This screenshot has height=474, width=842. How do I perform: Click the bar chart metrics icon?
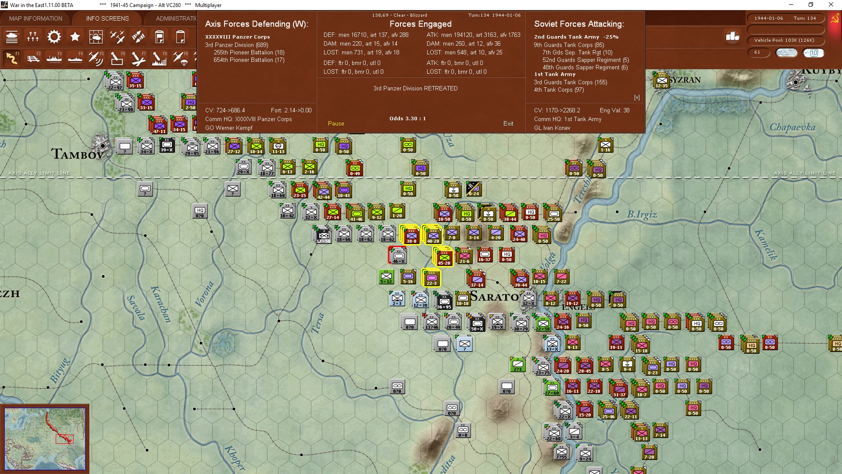pyautogui.click(x=732, y=37)
